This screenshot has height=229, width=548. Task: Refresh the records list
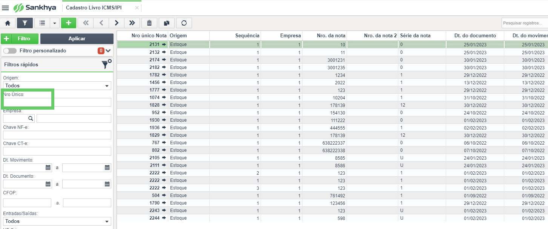(x=184, y=23)
